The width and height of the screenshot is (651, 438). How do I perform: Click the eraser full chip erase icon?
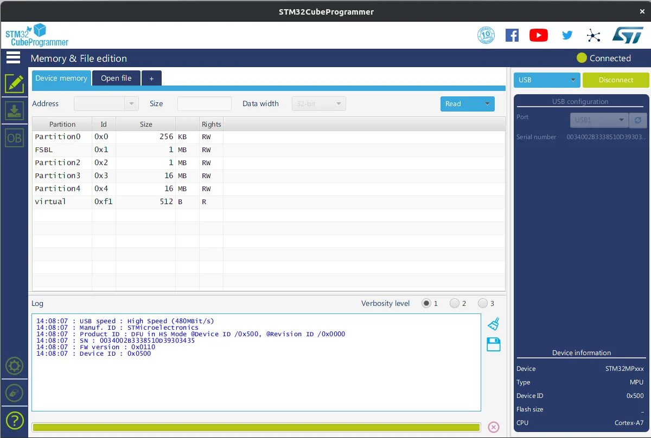(14, 393)
